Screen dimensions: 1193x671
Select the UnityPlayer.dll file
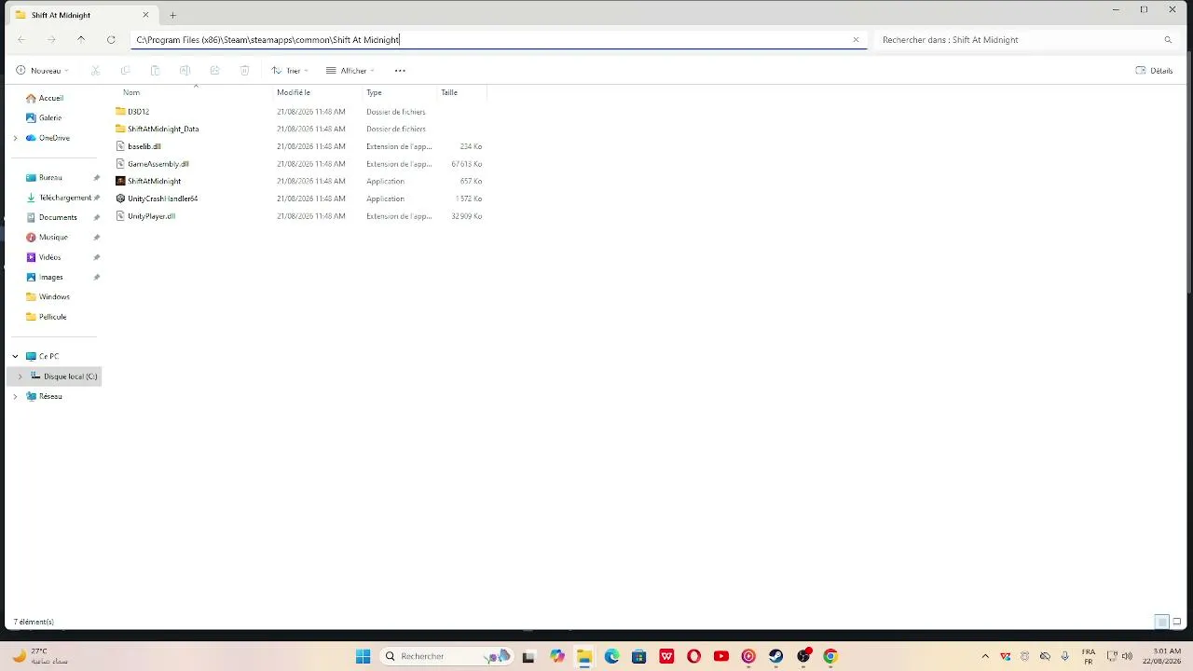pyautogui.click(x=151, y=216)
